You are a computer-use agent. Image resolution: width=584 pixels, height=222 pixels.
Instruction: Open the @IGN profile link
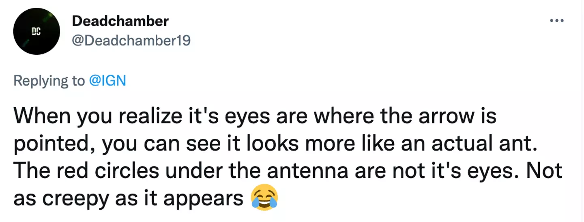(x=107, y=81)
